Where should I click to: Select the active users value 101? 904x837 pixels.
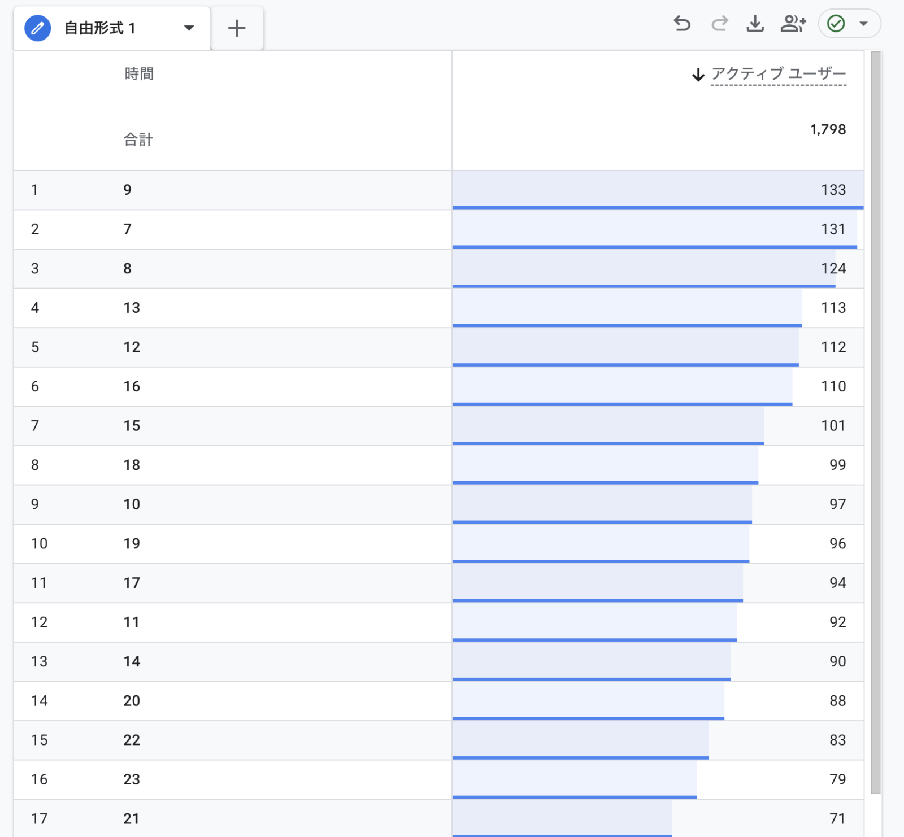coord(833,425)
